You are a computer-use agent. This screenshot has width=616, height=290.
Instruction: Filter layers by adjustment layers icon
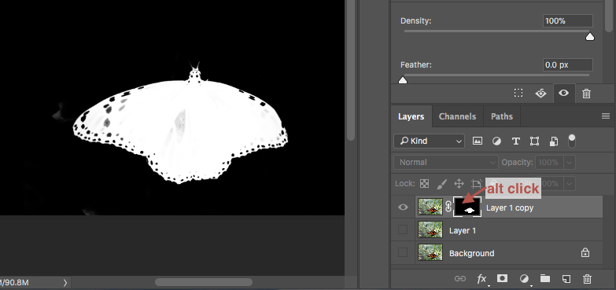tap(496, 141)
